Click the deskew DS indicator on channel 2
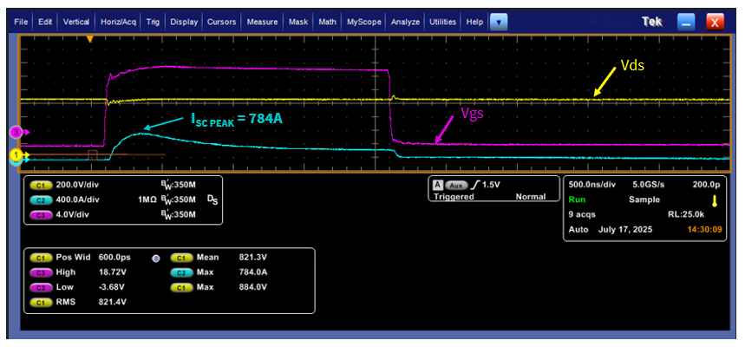The image size is (745, 347). pos(212,200)
